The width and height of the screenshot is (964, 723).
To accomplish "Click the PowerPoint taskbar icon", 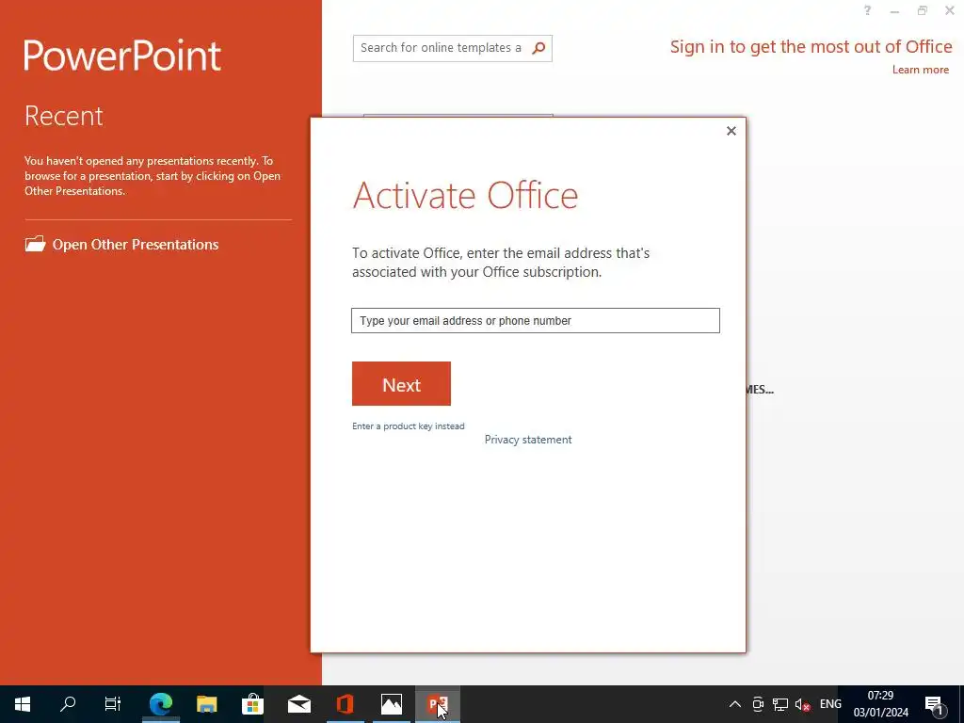I will [438, 704].
